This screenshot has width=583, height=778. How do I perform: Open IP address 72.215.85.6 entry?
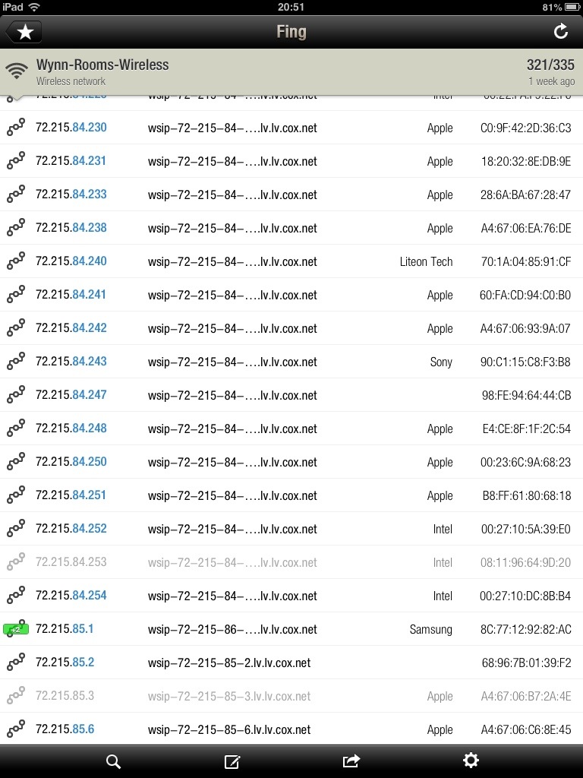point(291,729)
